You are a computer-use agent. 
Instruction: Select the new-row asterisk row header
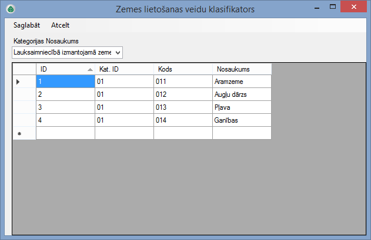click(x=24, y=133)
